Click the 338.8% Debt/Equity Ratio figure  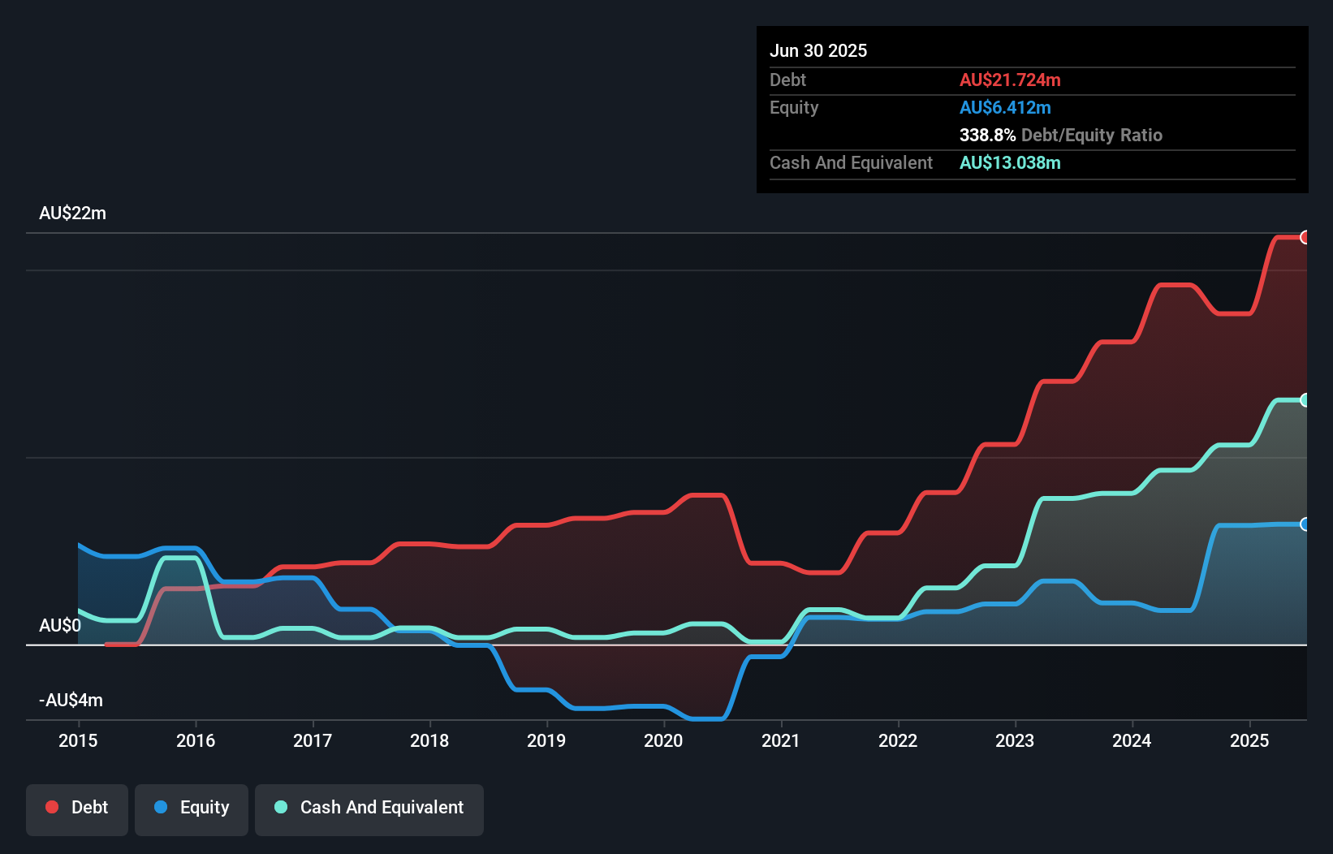986,135
